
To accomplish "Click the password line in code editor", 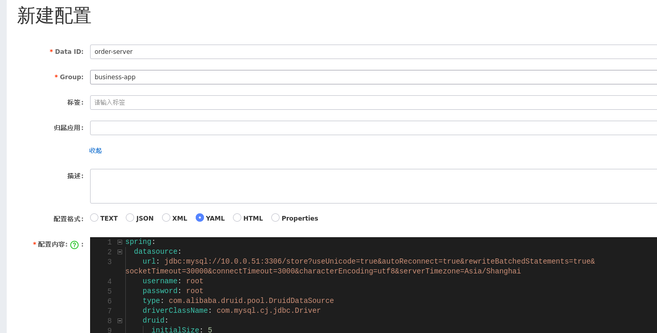I will [173, 291].
